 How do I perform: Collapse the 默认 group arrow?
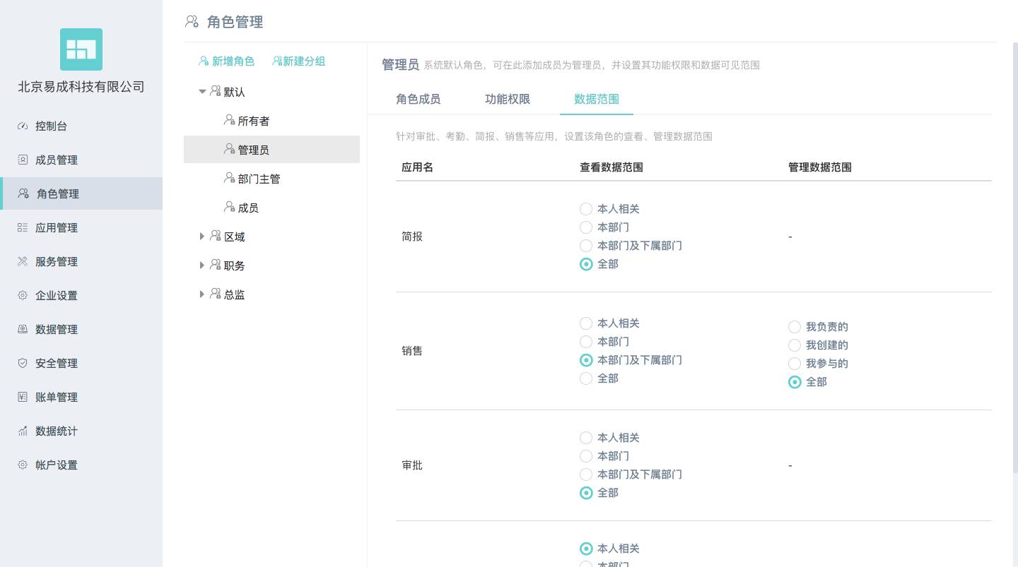(x=202, y=92)
